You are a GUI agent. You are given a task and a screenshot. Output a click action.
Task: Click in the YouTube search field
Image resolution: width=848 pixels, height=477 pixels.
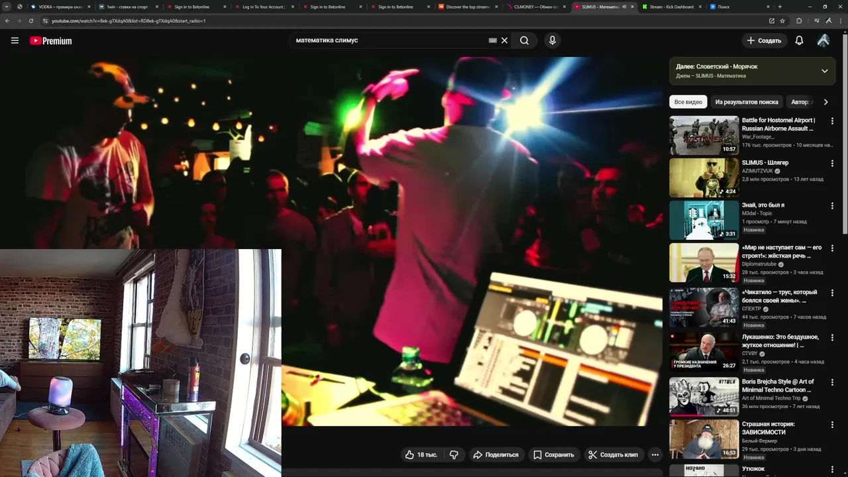tap(391, 40)
